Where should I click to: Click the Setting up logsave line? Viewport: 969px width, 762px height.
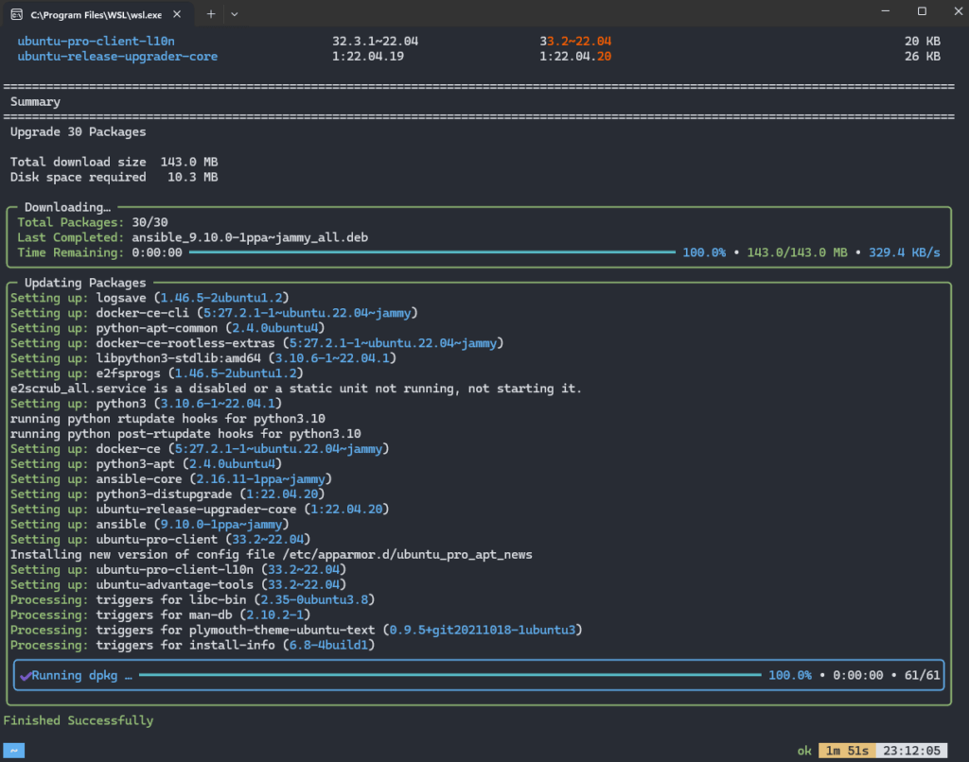[x=150, y=298]
